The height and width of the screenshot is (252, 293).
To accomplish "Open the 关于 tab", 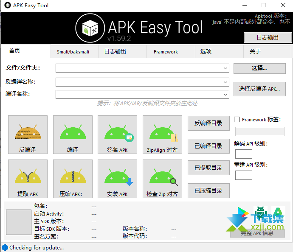I will pyautogui.click(x=267, y=51).
